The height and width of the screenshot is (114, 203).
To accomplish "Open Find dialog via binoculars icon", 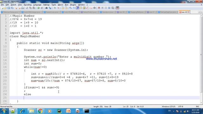I will tap(47, 8).
